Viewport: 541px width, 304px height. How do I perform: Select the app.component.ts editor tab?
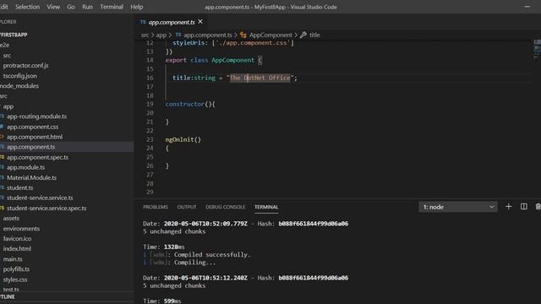172,22
